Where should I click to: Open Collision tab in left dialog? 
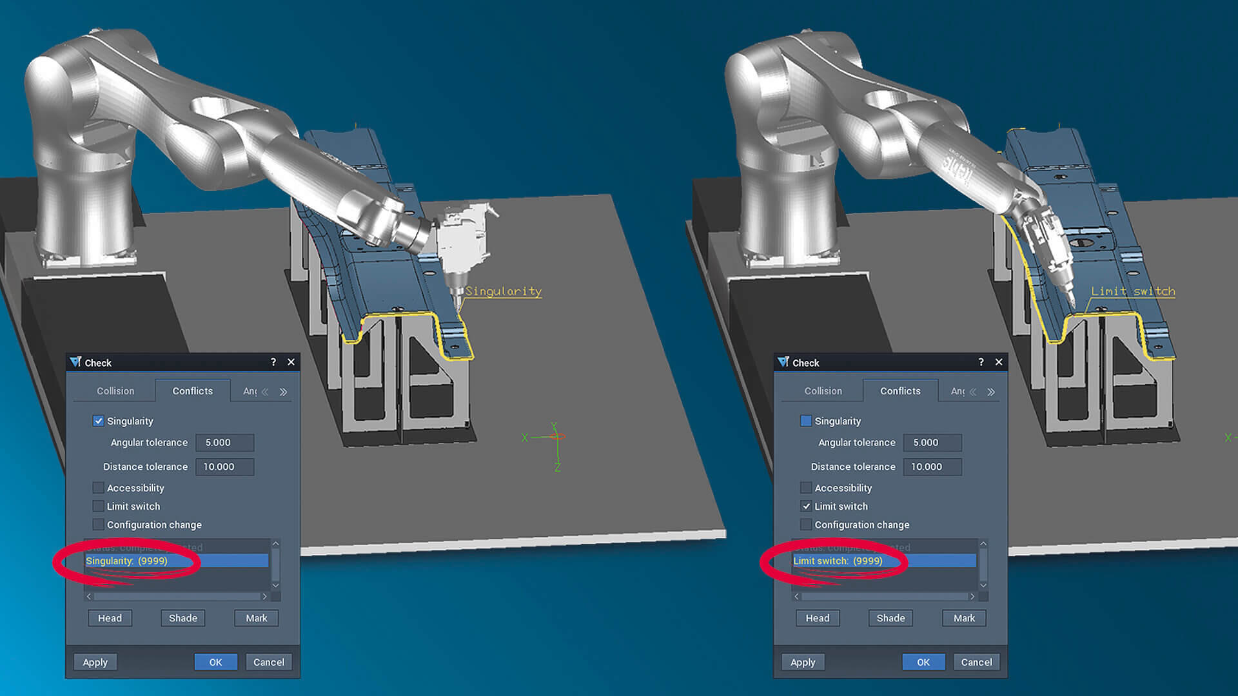[x=115, y=391]
